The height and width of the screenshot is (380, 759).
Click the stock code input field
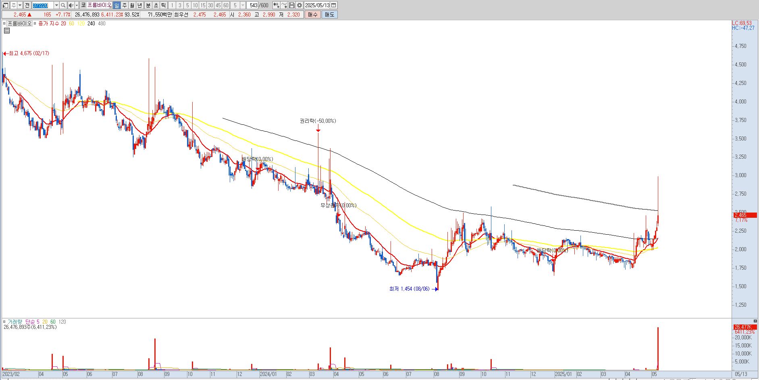[x=43, y=5]
